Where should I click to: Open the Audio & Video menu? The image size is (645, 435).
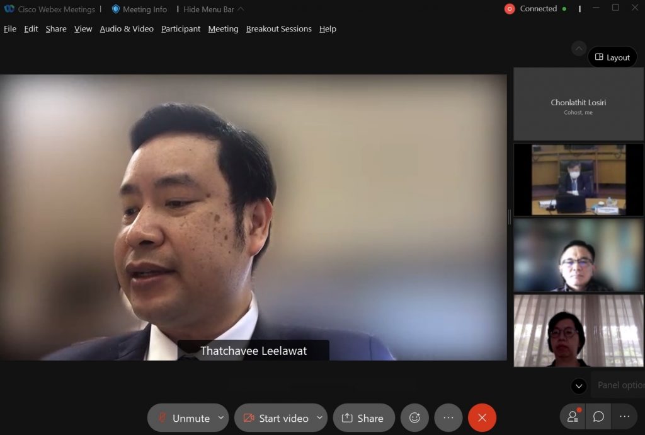(x=127, y=29)
